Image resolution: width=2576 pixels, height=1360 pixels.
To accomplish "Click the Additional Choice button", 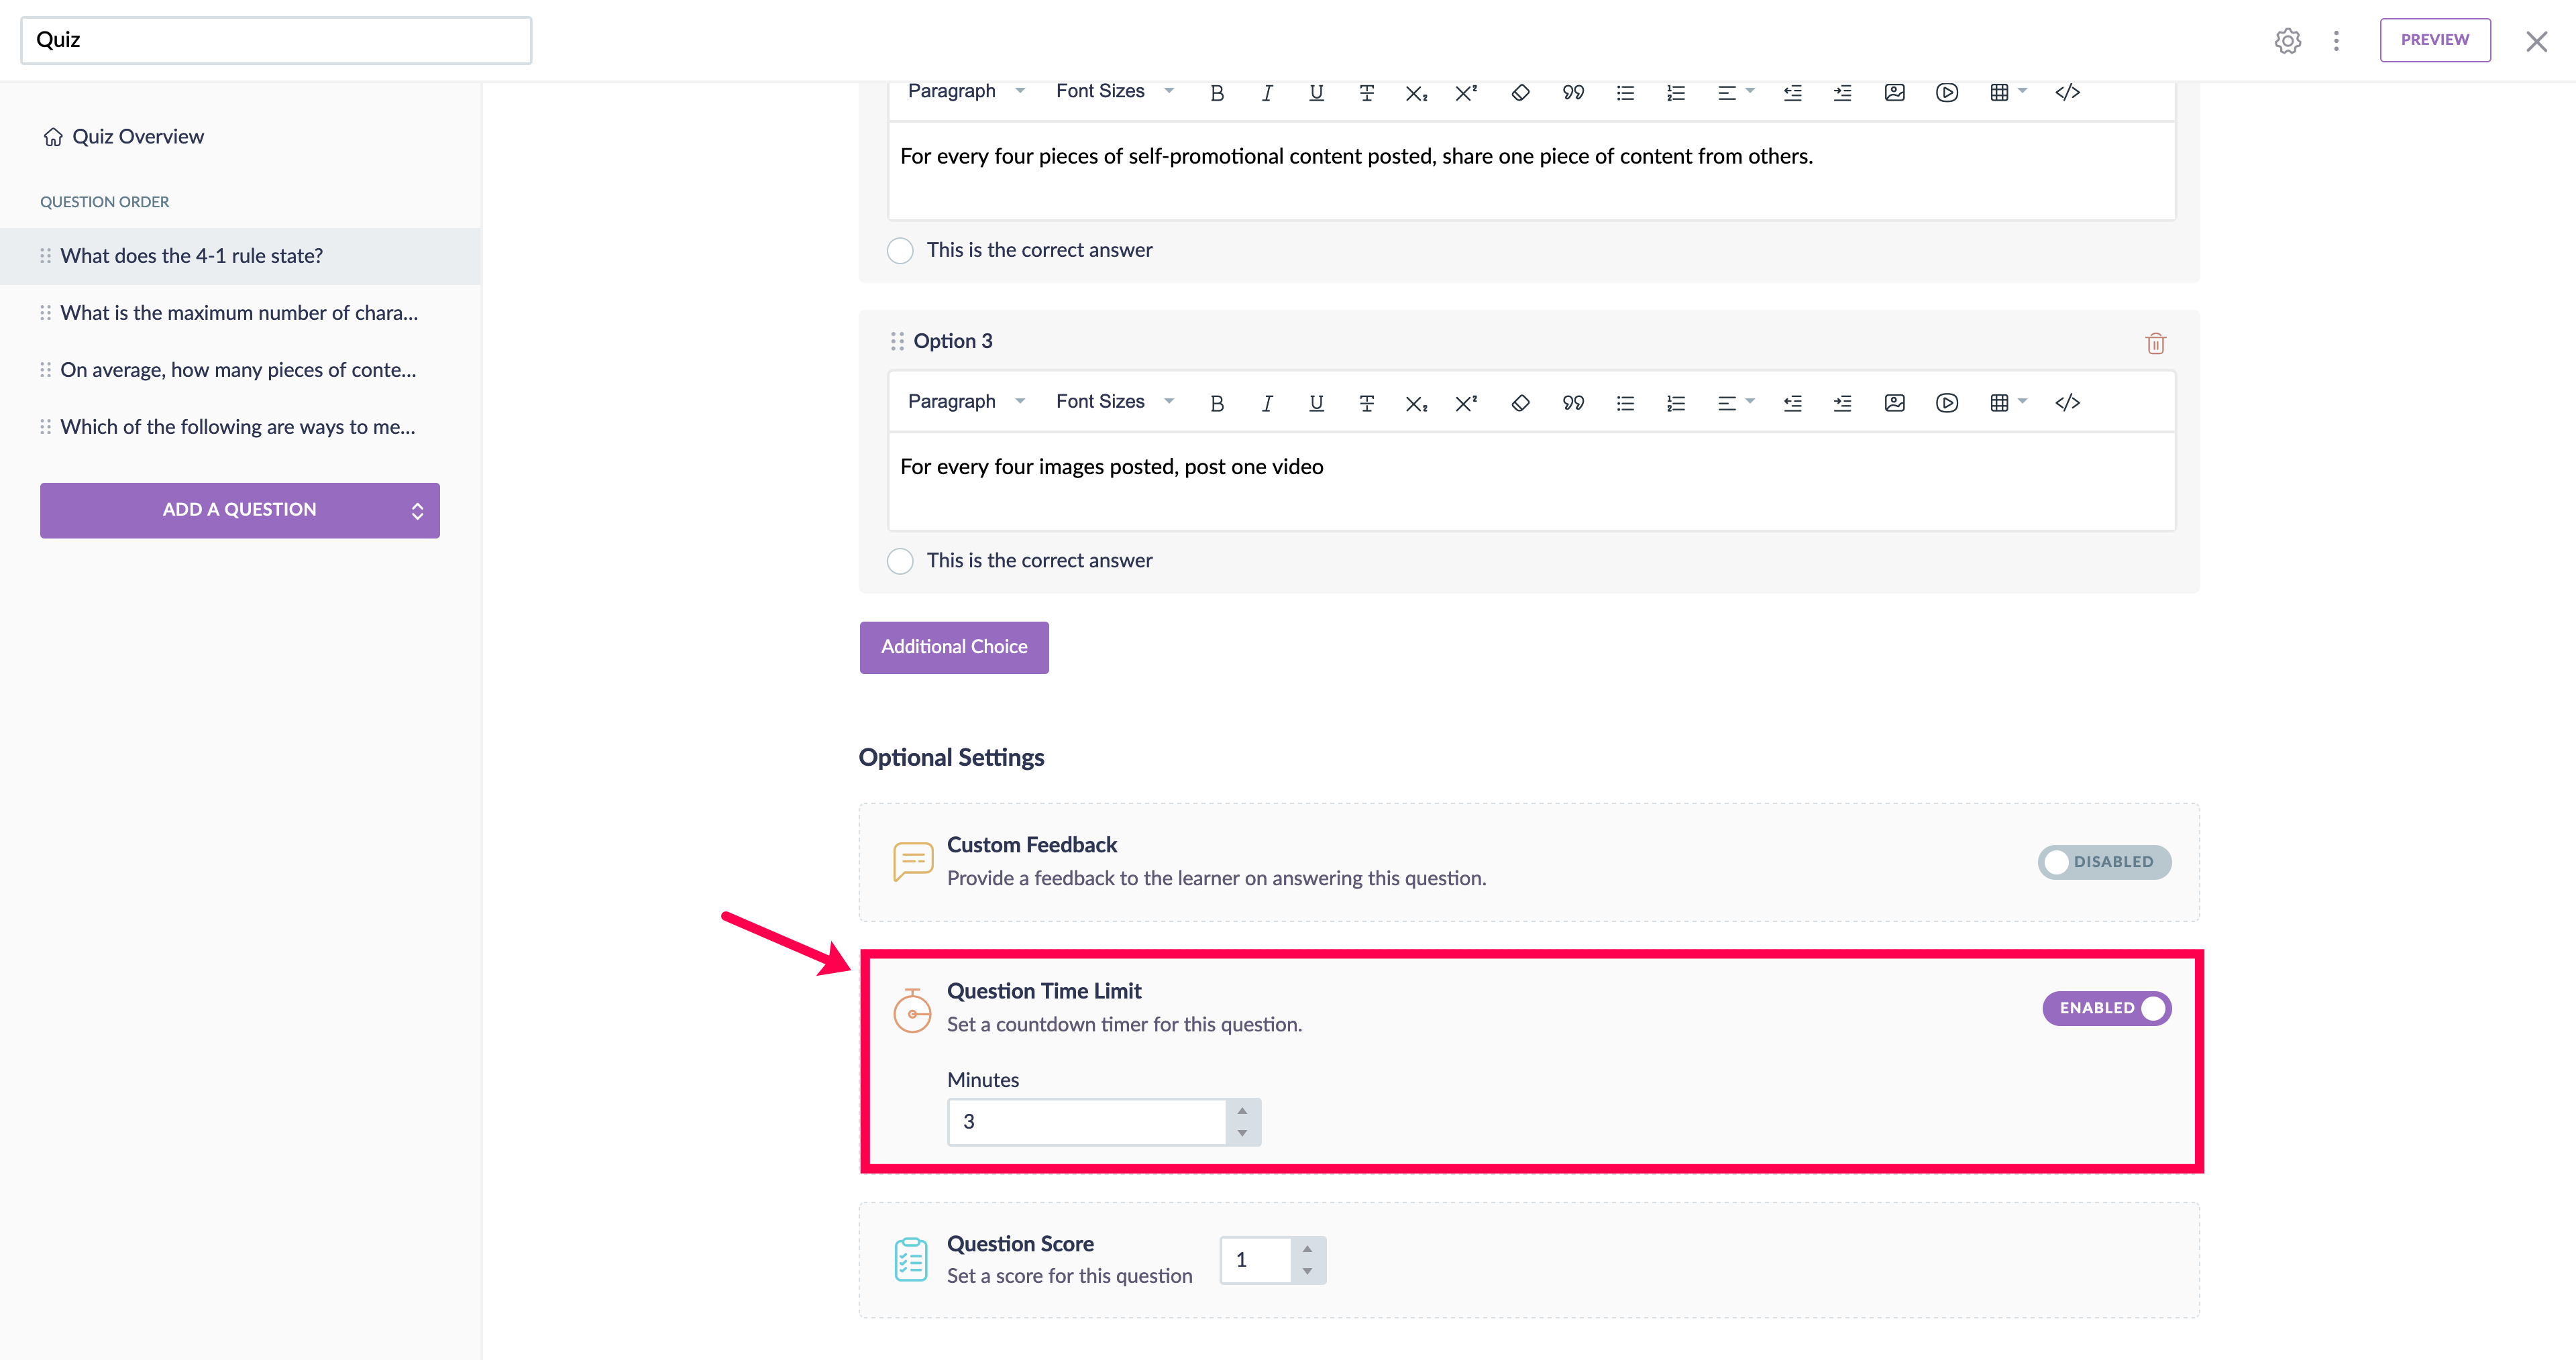I will (953, 647).
